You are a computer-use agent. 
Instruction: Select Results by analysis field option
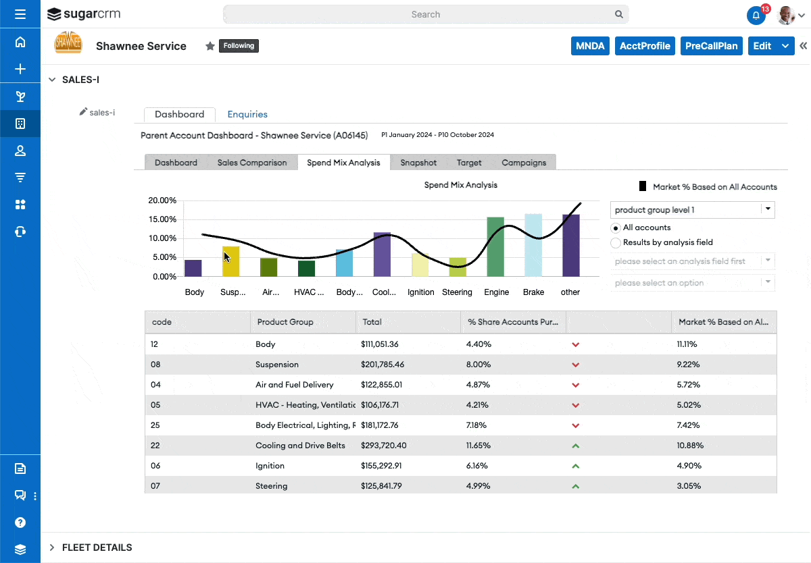click(x=616, y=242)
